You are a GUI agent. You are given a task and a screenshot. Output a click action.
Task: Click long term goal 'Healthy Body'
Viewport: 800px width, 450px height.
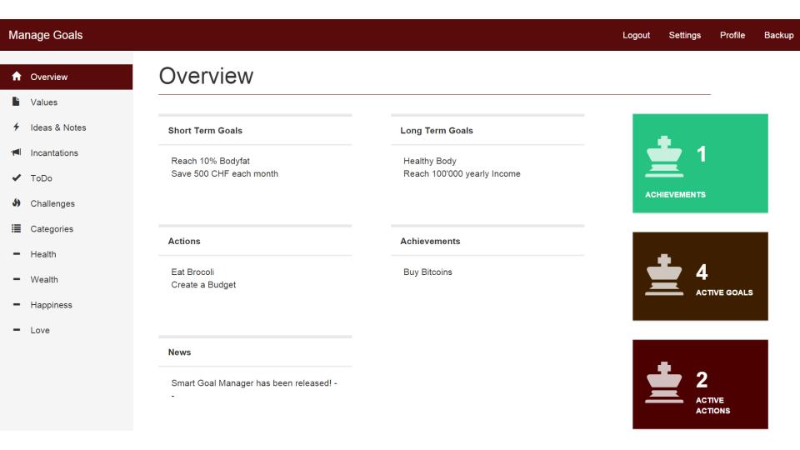[430, 161]
